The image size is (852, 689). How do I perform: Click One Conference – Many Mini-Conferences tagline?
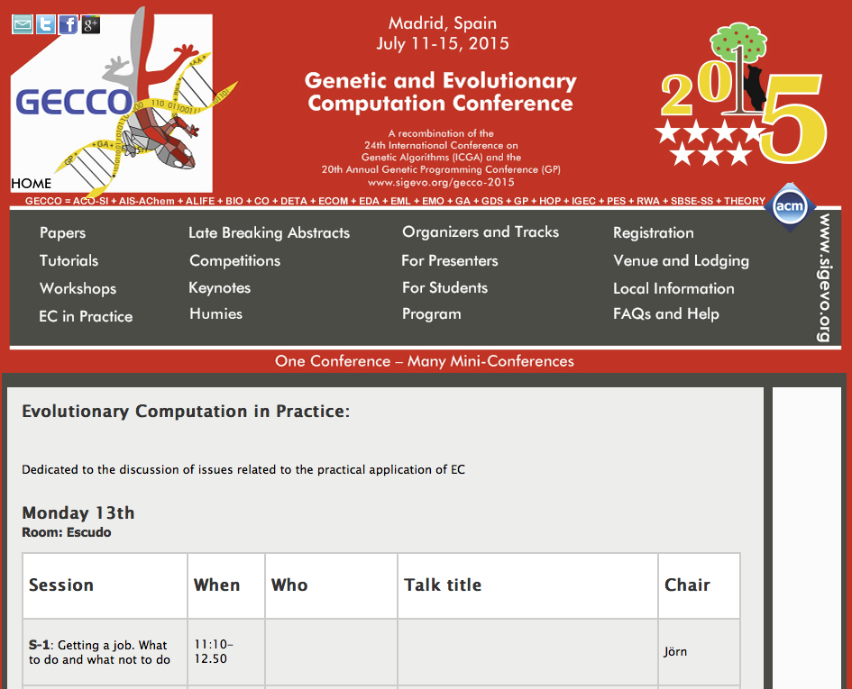425,361
